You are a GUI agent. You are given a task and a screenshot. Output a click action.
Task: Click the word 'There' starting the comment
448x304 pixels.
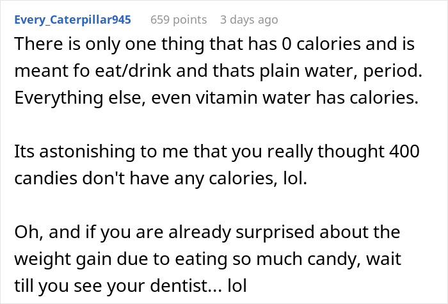pyautogui.click(x=38, y=44)
